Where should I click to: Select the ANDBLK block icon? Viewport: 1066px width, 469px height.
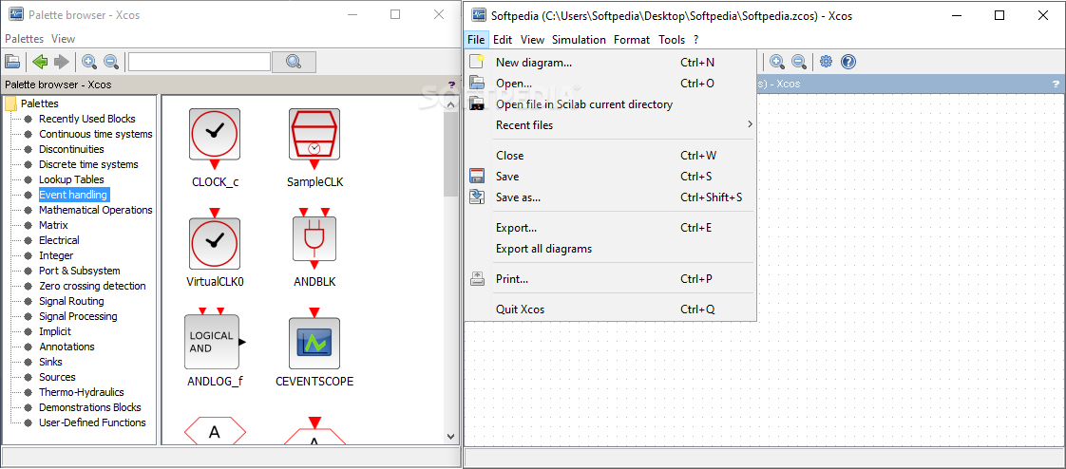(x=314, y=238)
